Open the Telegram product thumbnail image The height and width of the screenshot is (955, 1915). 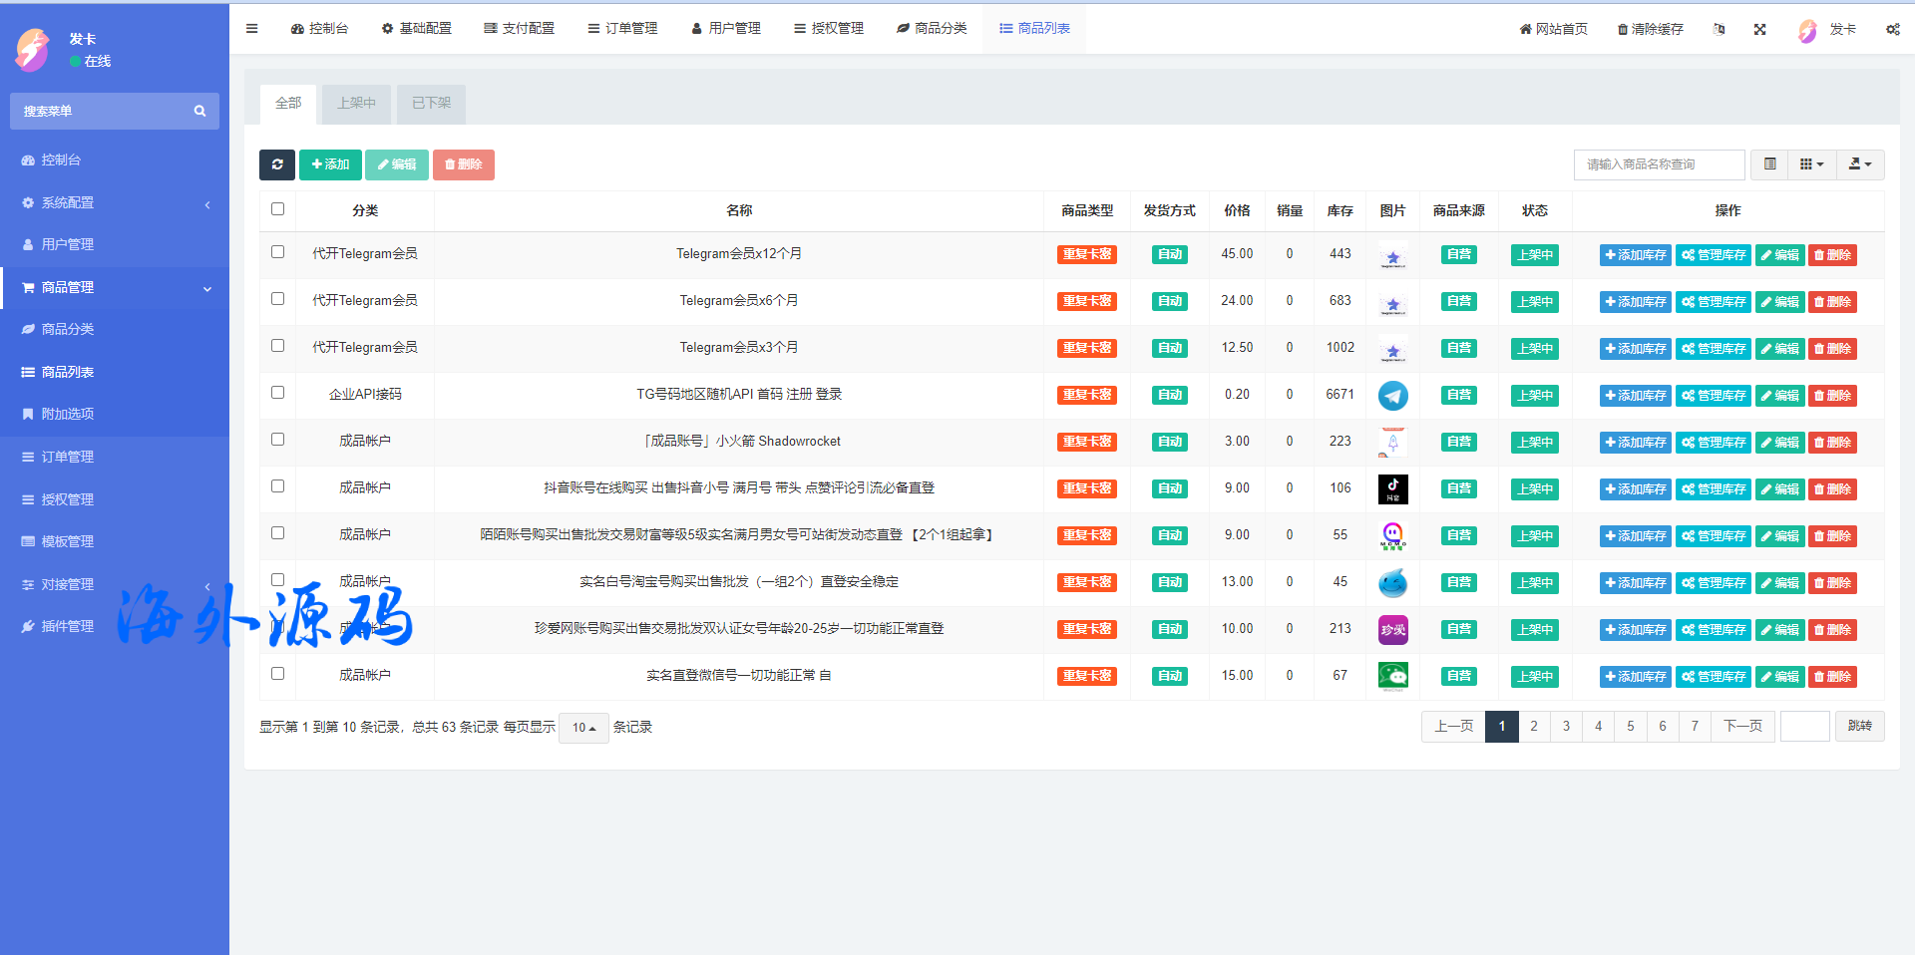point(1392,396)
